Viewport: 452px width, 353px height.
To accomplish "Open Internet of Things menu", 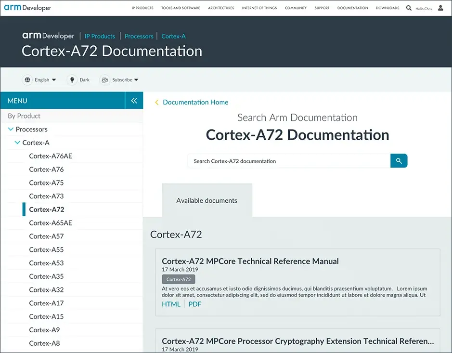I will point(259,8).
